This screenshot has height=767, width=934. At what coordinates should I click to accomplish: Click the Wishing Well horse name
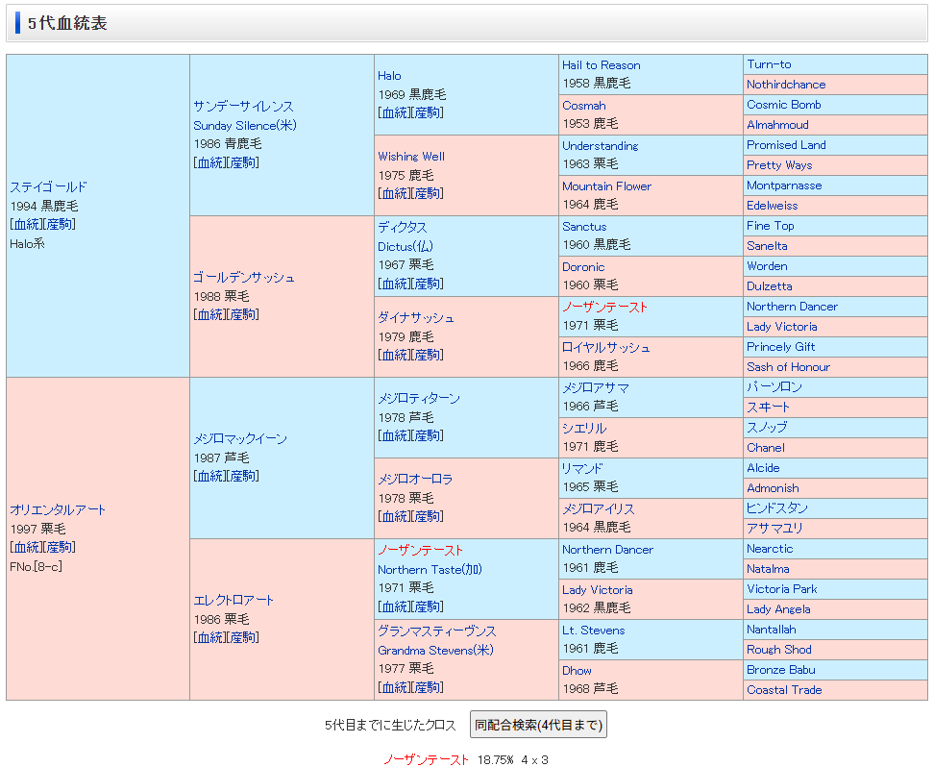click(x=411, y=157)
